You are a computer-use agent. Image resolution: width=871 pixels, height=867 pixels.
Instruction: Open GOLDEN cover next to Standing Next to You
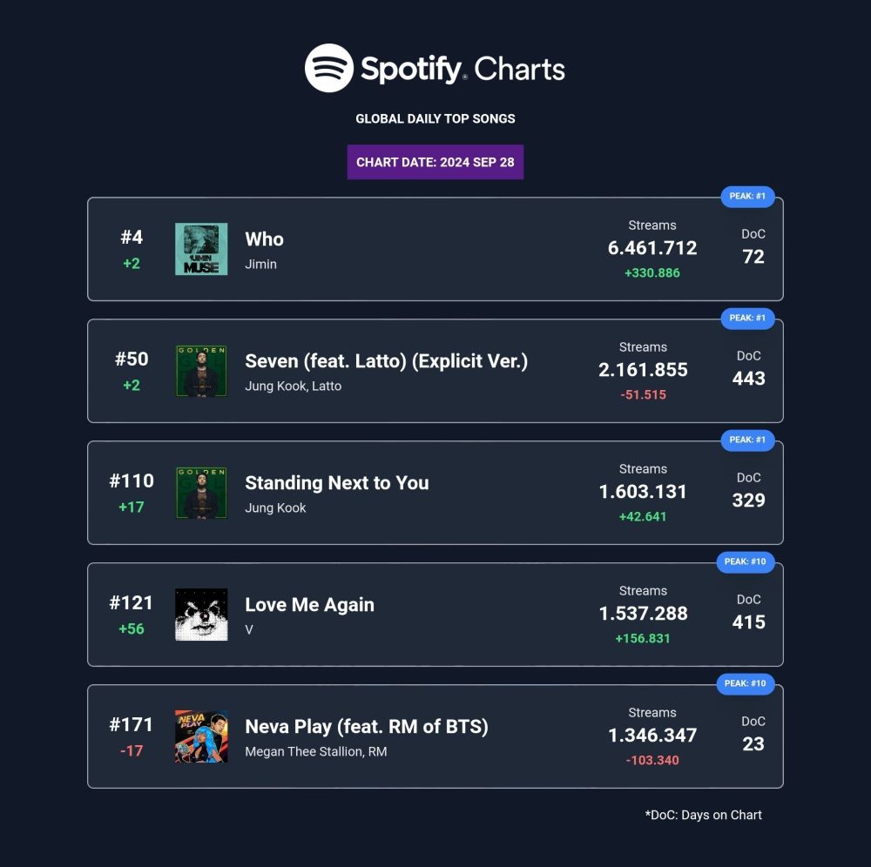click(x=201, y=493)
